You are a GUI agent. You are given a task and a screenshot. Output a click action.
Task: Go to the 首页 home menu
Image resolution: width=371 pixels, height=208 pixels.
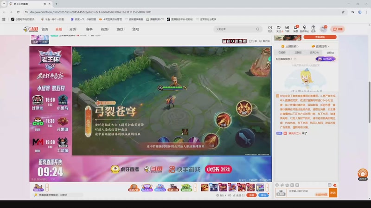click(x=45, y=29)
